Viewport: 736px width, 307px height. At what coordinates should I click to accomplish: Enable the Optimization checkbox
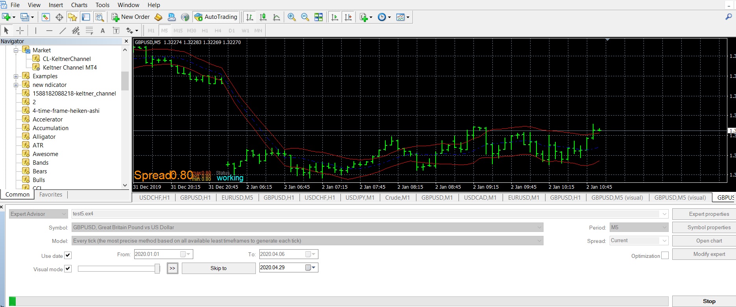pyautogui.click(x=665, y=256)
